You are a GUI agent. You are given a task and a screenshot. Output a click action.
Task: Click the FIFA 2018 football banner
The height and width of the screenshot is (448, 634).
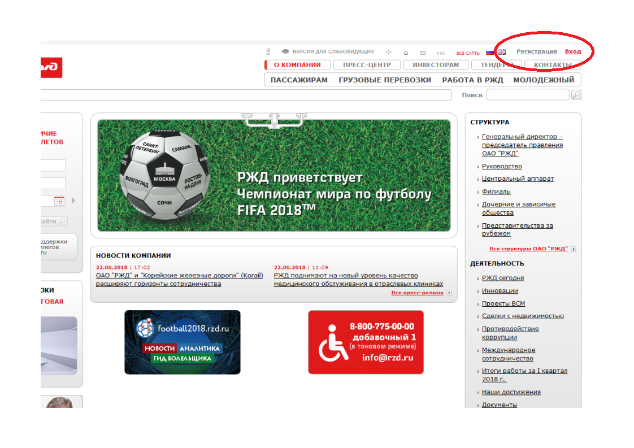[x=274, y=176]
